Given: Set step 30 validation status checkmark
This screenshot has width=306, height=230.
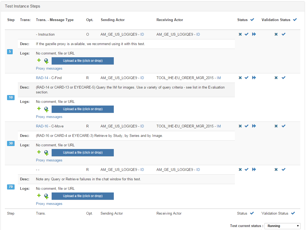Looking at the screenshot, I should [283, 126].
